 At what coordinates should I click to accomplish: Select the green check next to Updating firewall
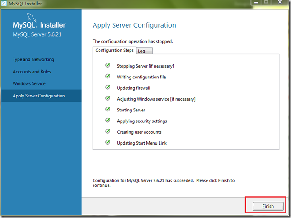point(108,87)
